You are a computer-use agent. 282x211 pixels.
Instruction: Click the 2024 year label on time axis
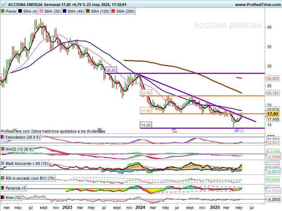140,207
